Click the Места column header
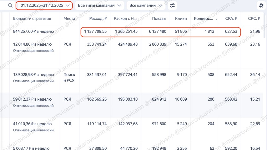The height and width of the screenshot is (150, 267). coord(69,19)
